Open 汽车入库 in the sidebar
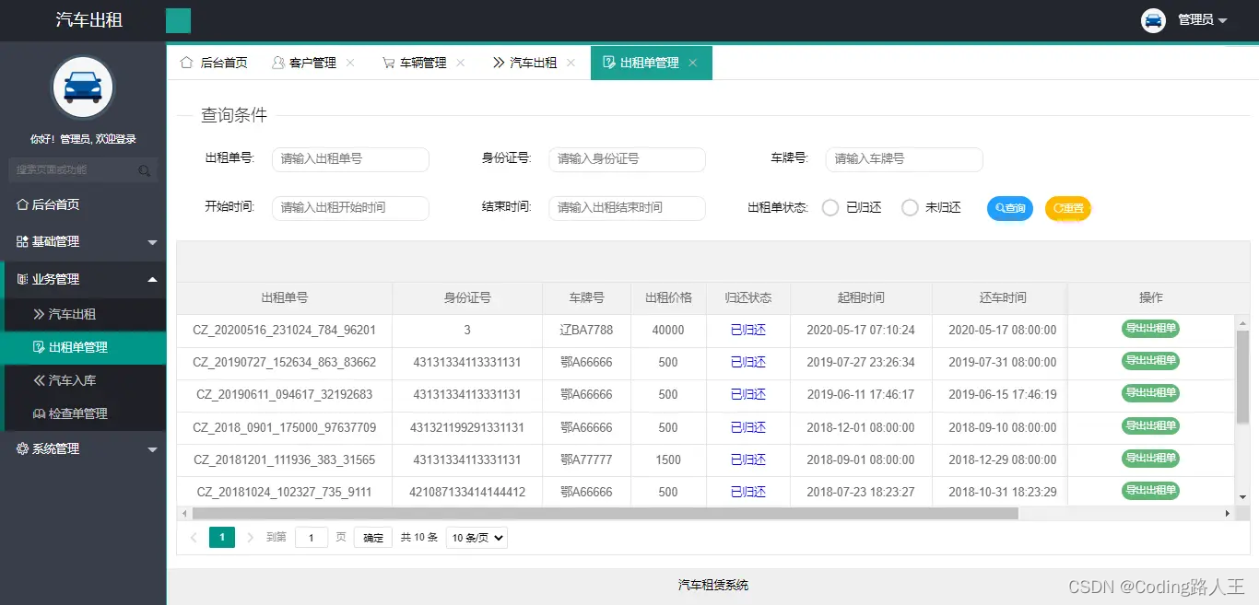The image size is (1259, 605). 83,380
